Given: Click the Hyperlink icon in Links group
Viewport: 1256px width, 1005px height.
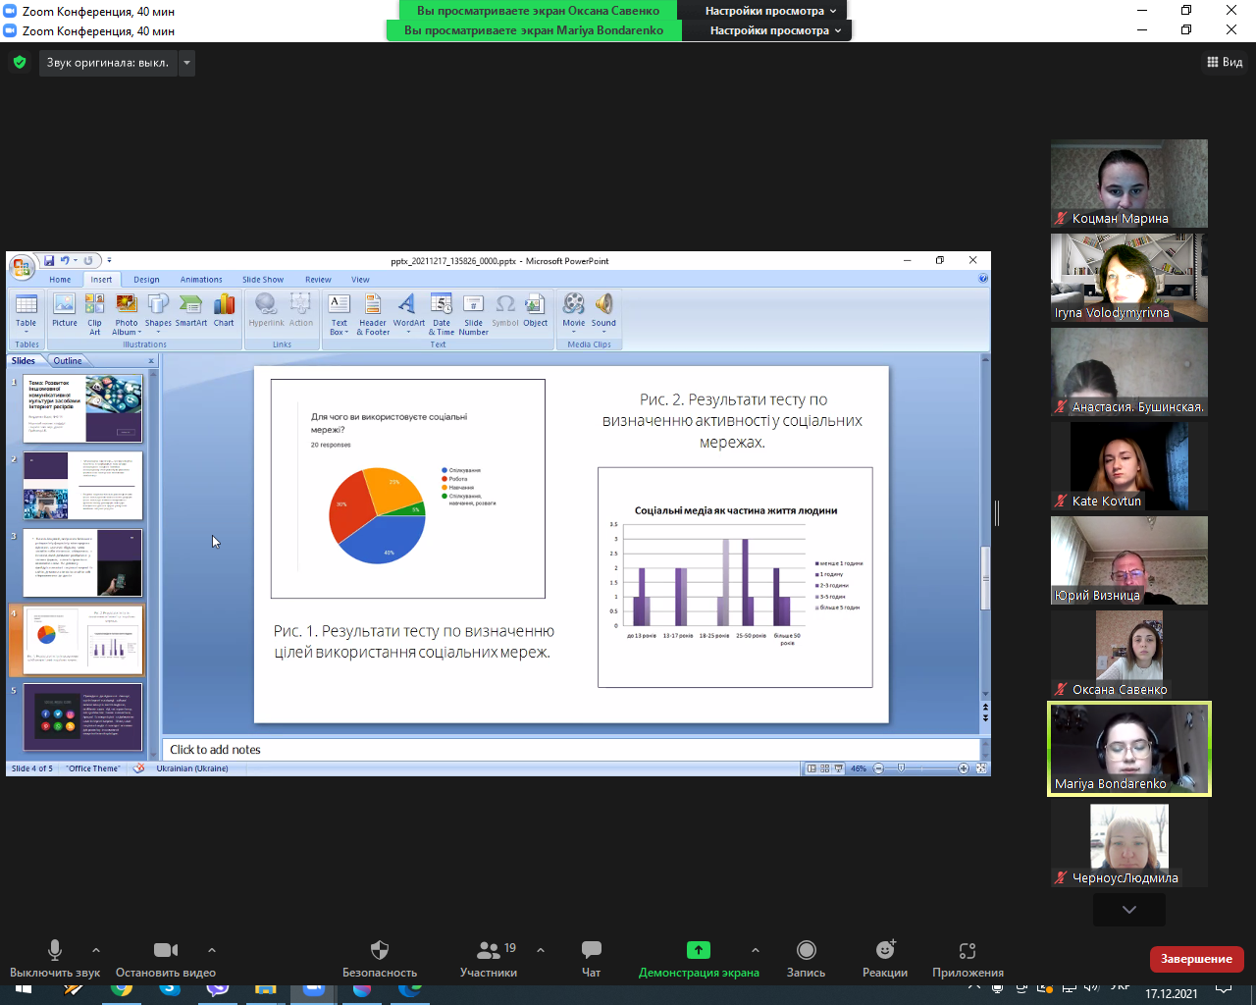Looking at the screenshot, I should 266,309.
